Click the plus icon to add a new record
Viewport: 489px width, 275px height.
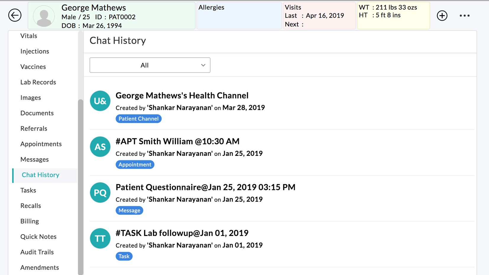[x=442, y=16]
